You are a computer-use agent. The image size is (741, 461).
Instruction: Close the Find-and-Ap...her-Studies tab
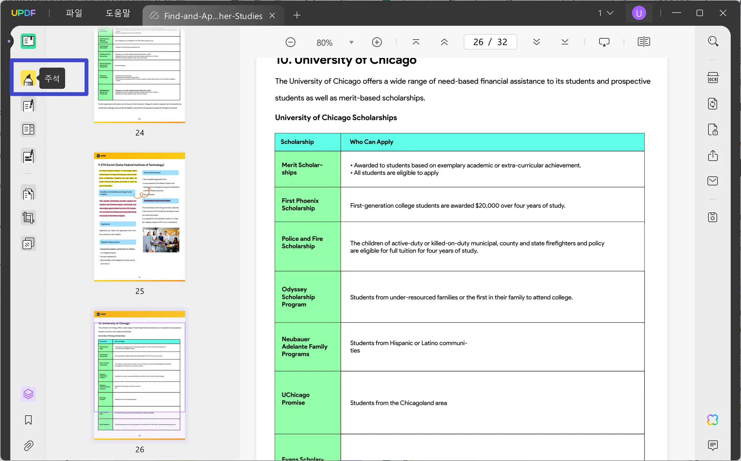pyautogui.click(x=272, y=15)
